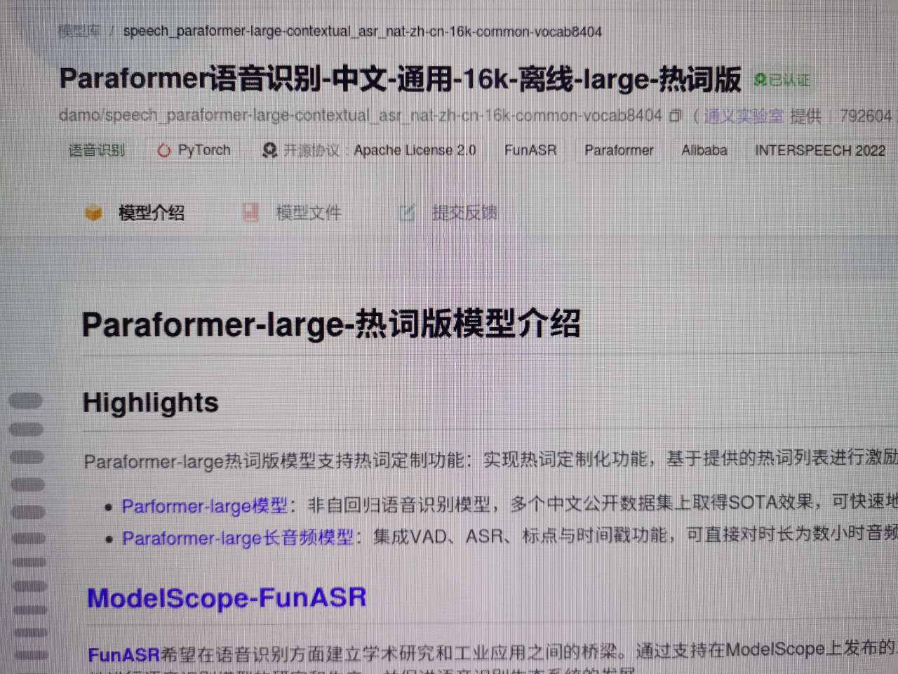Click the breadcrumb model name speech_paraformer-large-contextual

362,32
